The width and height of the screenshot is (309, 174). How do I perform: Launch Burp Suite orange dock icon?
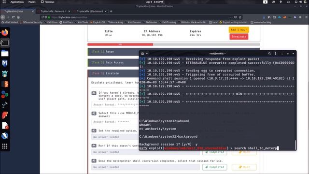click(5, 84)
